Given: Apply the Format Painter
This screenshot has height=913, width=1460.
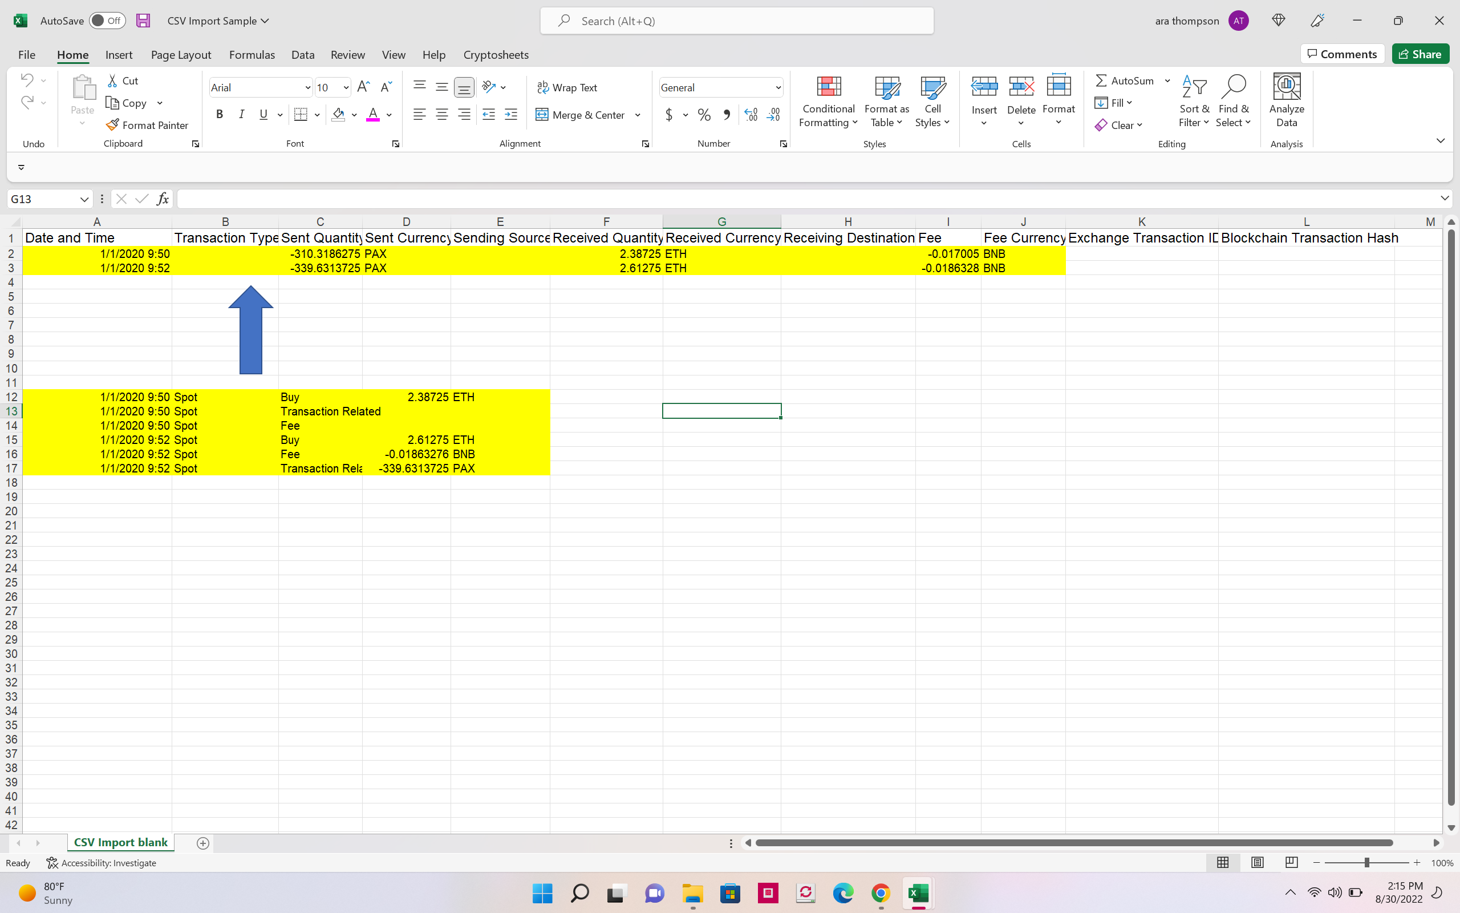Looking at the screenshot, I should pyautogui.click(x=148, y=125).
